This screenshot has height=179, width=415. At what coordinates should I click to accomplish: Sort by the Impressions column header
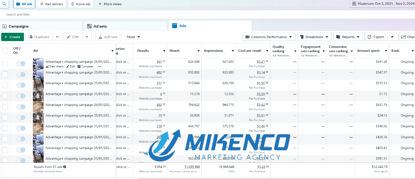click(213, 51)
